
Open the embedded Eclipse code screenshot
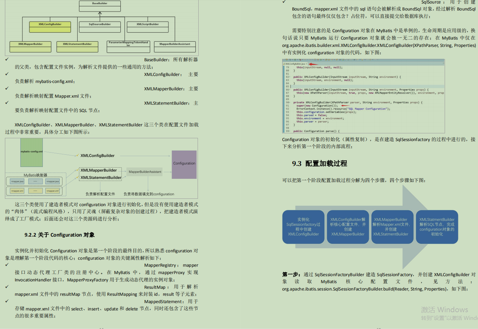click(363, 96)
